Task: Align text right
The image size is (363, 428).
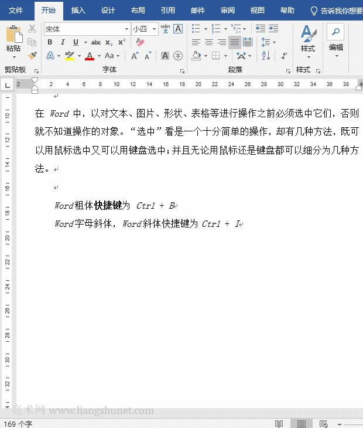Action: [x=222, y=42]
